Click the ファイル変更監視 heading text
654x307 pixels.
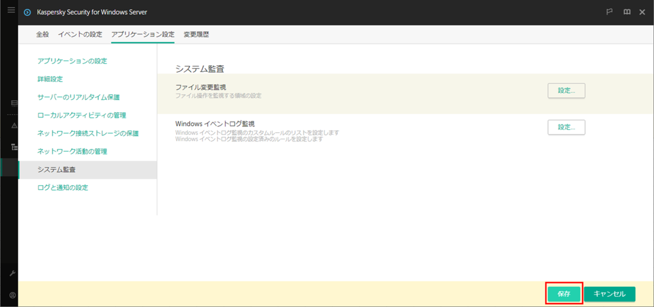201,87
